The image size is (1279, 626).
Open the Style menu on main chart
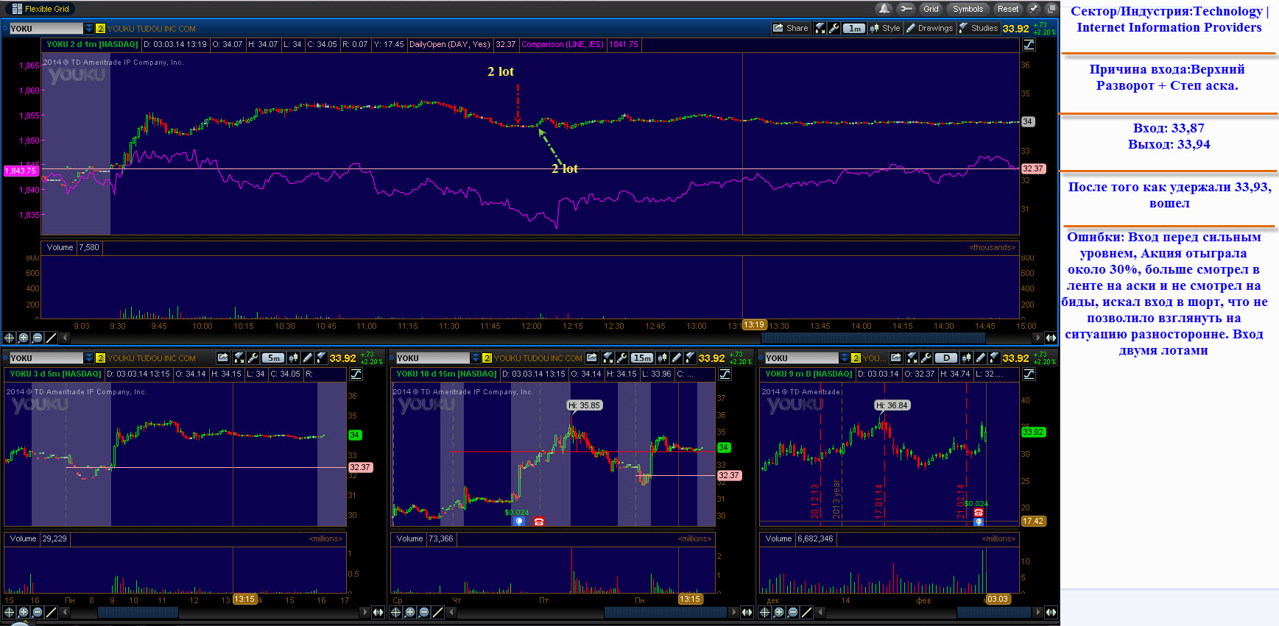[x=885, y=28]
